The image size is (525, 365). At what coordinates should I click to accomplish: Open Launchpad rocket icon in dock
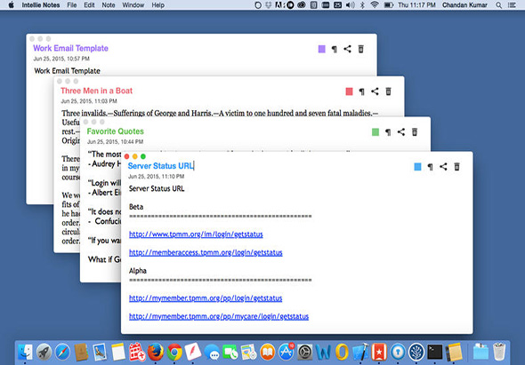44,352
